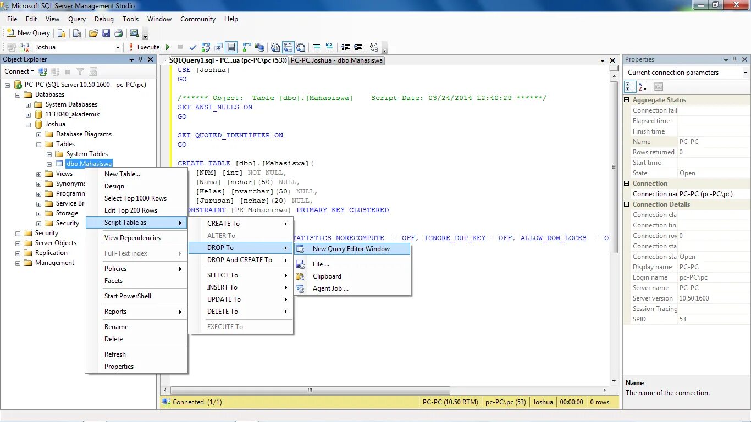751x422 pixels.
Task: Expand the Database Diagrams node
Action: [39, 134]
